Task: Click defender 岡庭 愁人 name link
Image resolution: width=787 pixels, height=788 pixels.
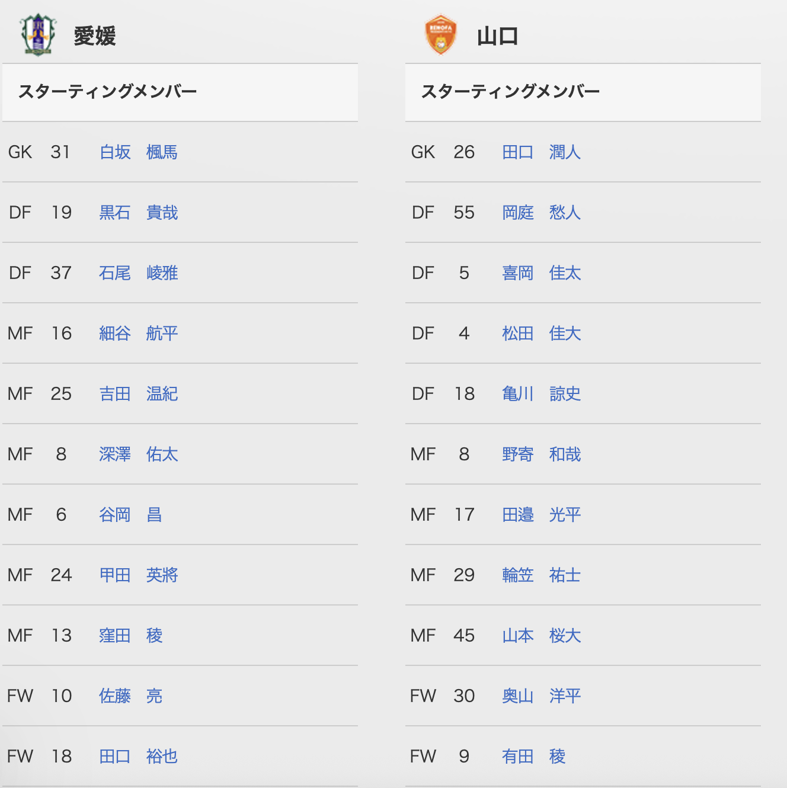Action: [x=541, y=213]
